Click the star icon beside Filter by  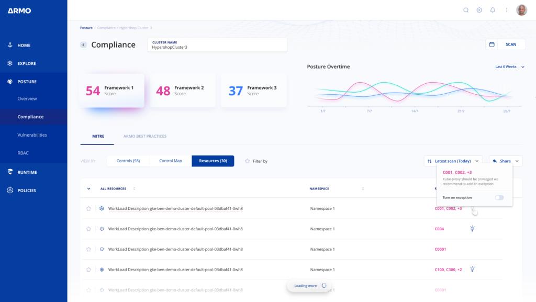tap(247, 161)
